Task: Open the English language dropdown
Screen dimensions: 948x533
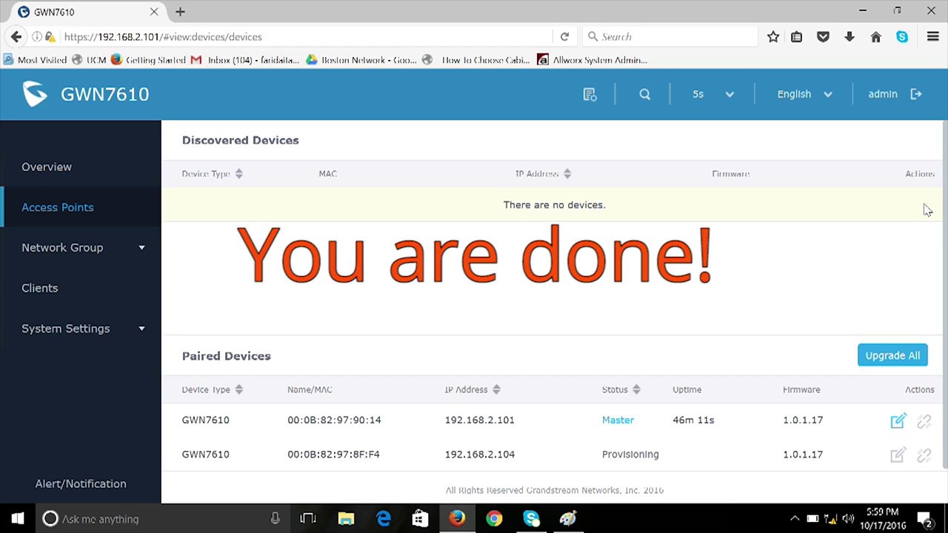Action: [x=804, y=94]
